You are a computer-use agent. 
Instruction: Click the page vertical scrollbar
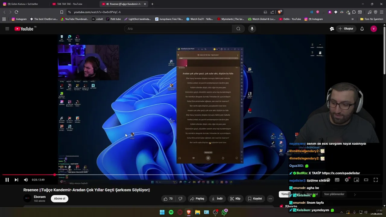384,51
